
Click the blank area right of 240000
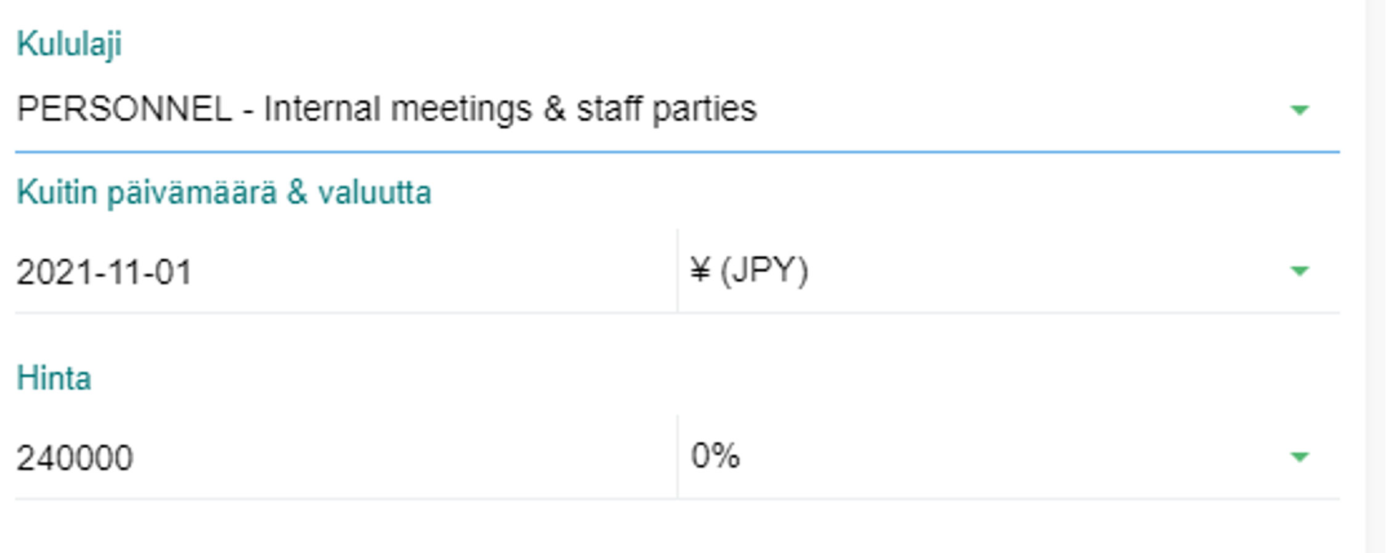tap(400, 458)
